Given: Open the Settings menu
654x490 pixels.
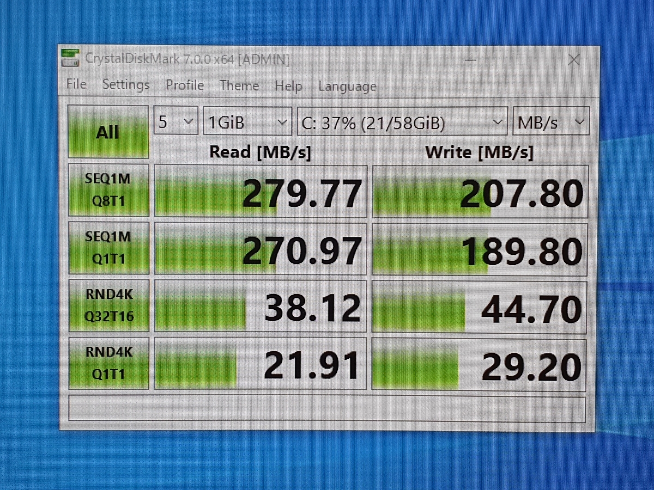Looking at the screenshot, I should [x=126, y=85].
